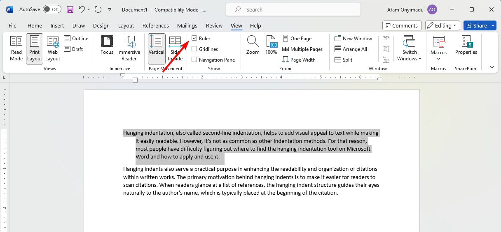
Task: Click the tab selector left of the ruler
Action: tap(5, 78)
